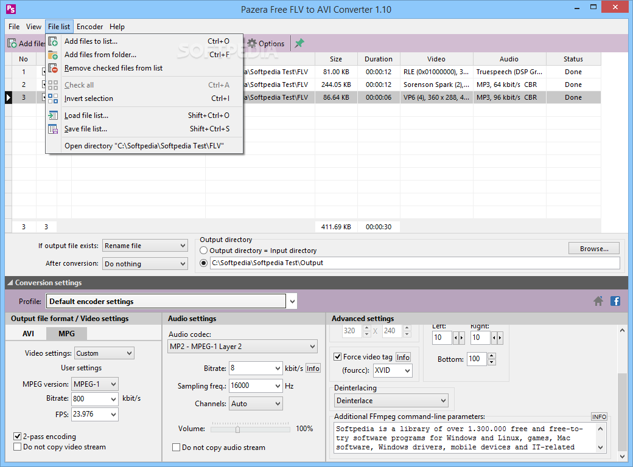This screenshot has height=467, width=633.
Task: Click the Save file list icon
Action: click(53, 129)
